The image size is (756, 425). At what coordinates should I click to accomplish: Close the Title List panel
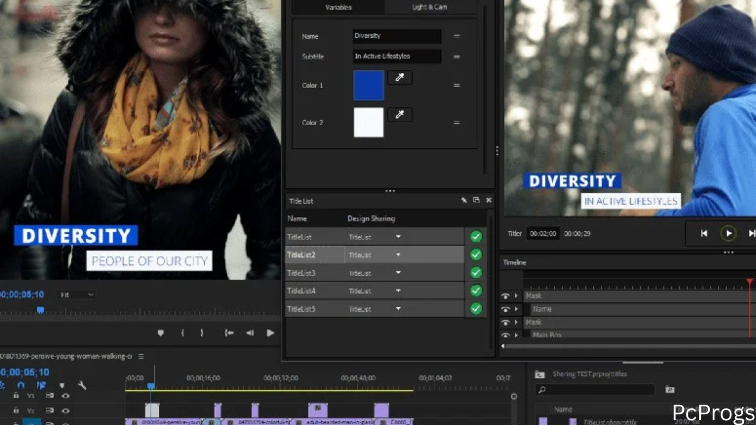489,200
